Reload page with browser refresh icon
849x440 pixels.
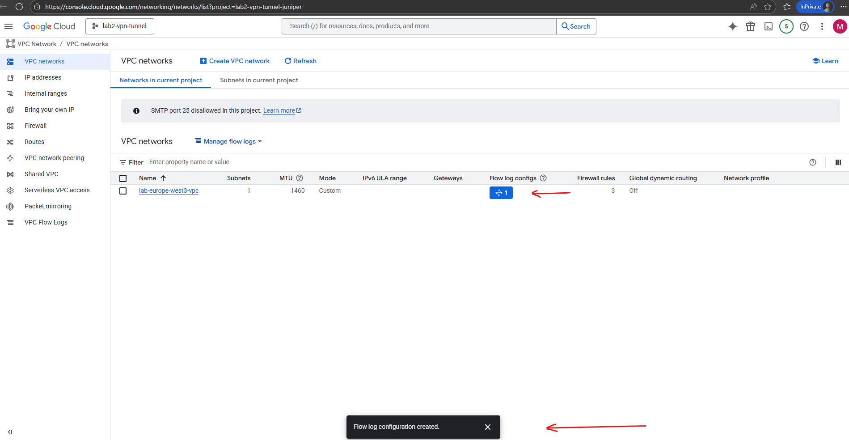[x=19, y=7]
